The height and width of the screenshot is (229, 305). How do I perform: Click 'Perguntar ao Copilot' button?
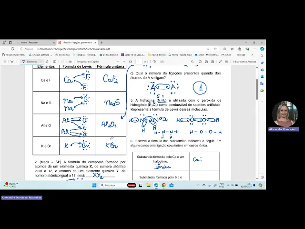88,62
